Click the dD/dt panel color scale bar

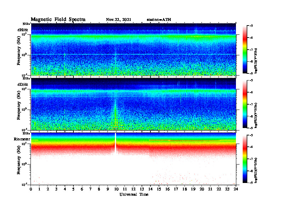(x=245, y=104)
